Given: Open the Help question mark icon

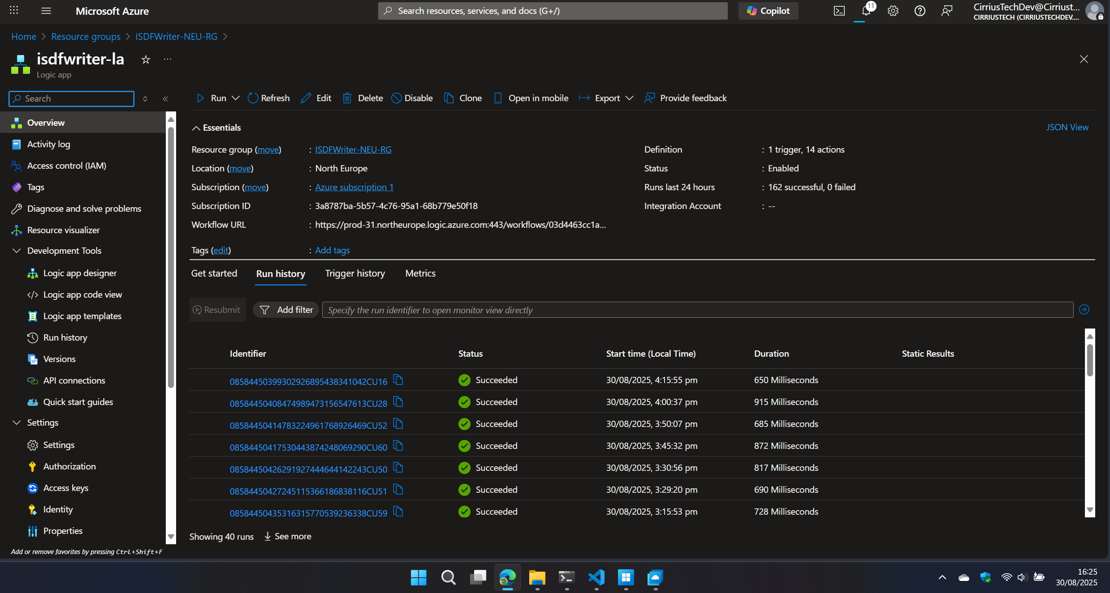Looking at the screenshot, I should (x=920, y=11).
